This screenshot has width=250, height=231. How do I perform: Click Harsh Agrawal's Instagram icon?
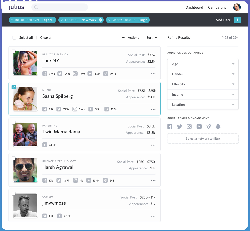(75, 180)
